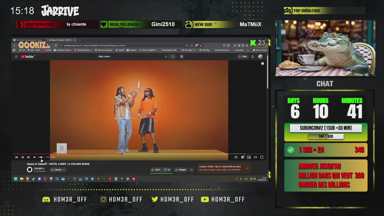Open the Brave Shields icon

(196, 45)
